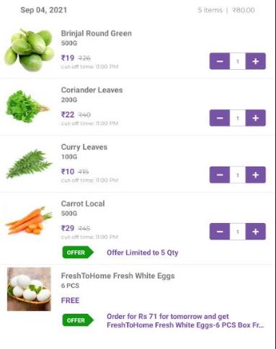This screenshot has width=276, height=349.
Task: Open the Brinjal Round Green product image
Action: click(x=29, y=50)
